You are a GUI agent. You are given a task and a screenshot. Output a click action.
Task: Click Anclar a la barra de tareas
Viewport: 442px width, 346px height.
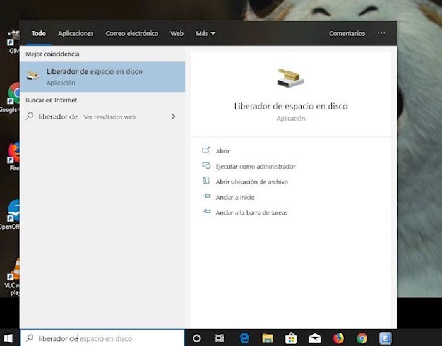(x=251, y=213)
